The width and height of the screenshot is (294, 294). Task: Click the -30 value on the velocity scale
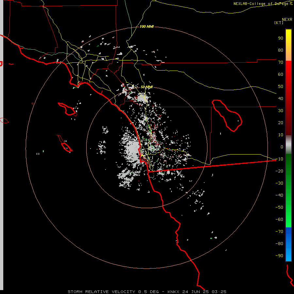279,183
